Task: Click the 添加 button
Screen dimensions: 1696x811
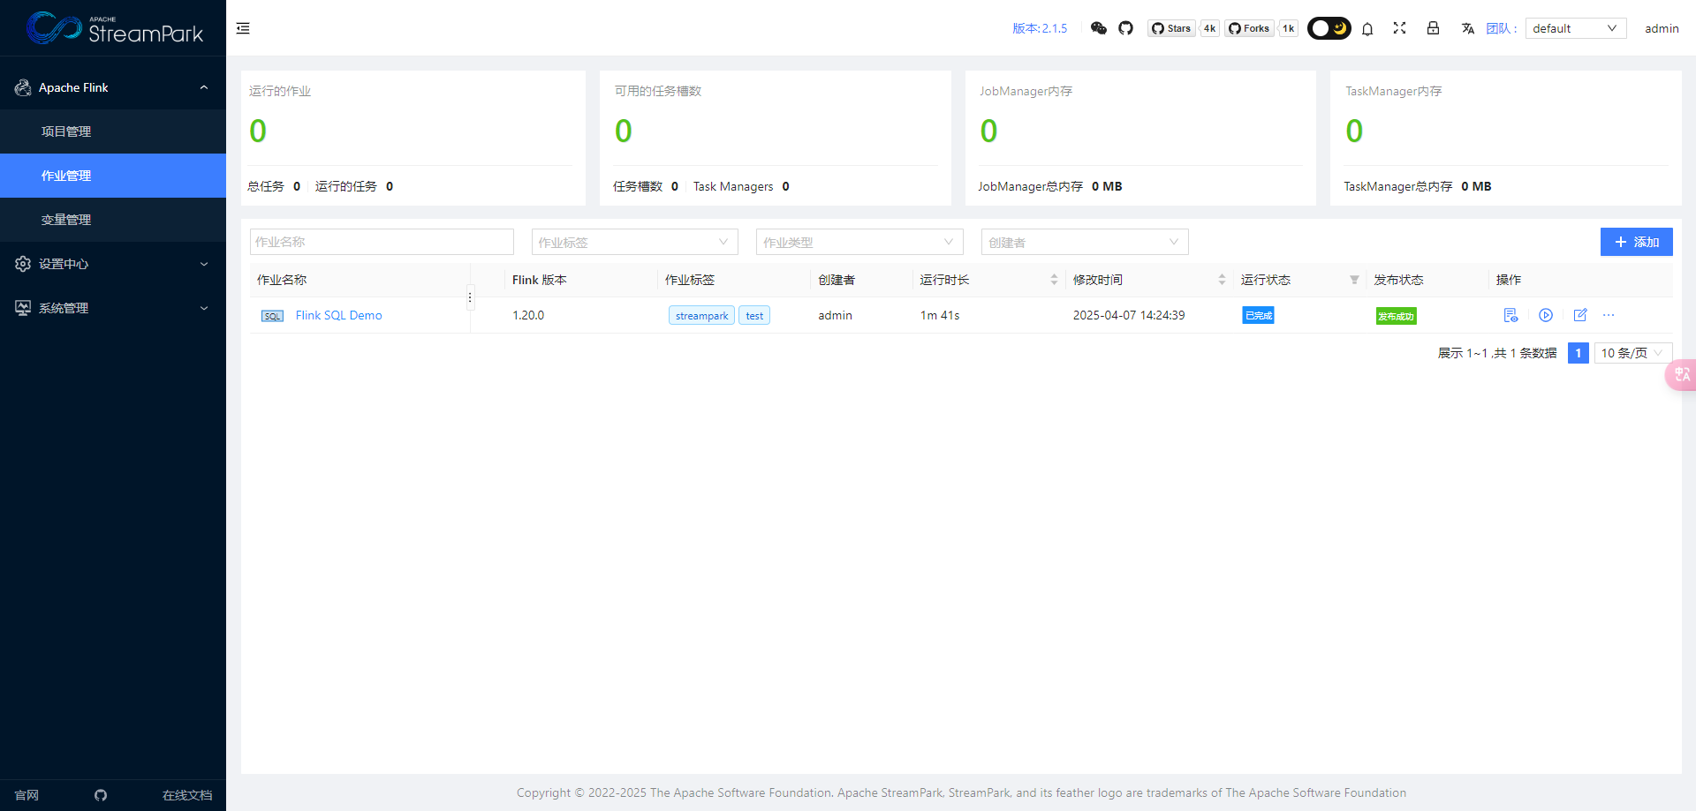Action: [1636, 242]
